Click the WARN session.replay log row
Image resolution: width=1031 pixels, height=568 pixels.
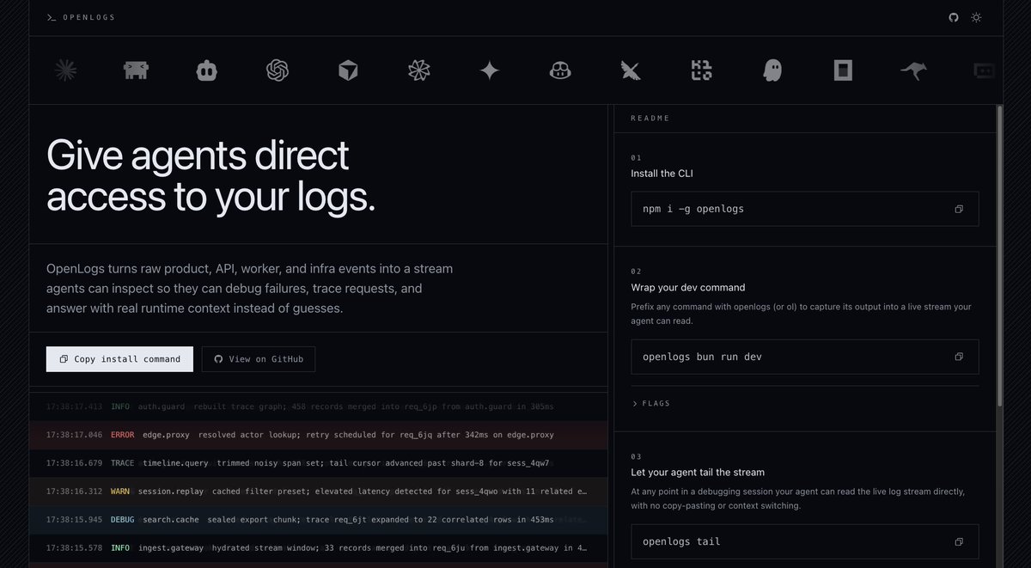point(318,492)
